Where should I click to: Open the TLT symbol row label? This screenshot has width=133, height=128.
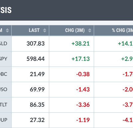click(x=3, y=105)
